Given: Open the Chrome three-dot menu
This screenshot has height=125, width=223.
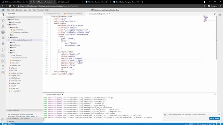Looking at the screenshot, I should pyautogui.click(x=221, y=6).
